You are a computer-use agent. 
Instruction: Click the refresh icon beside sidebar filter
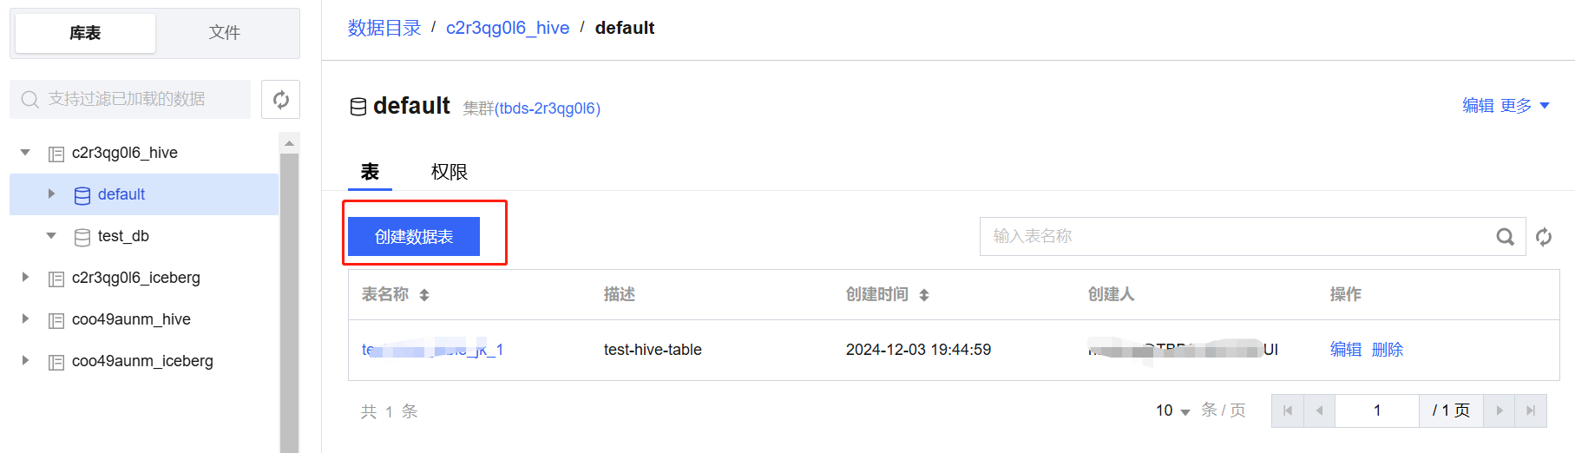(280, 100)
